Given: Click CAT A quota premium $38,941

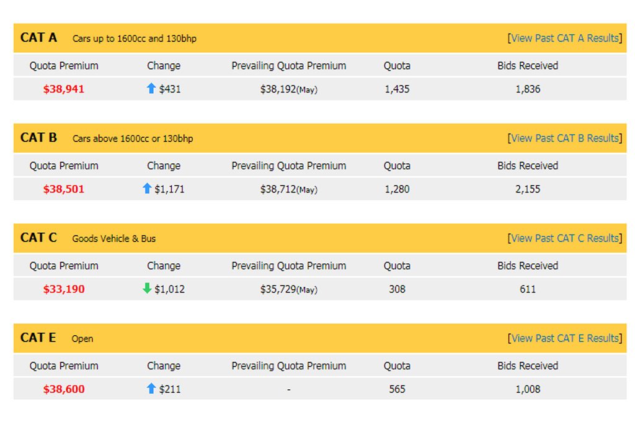Looking at the screenshot, I should 64,89.
